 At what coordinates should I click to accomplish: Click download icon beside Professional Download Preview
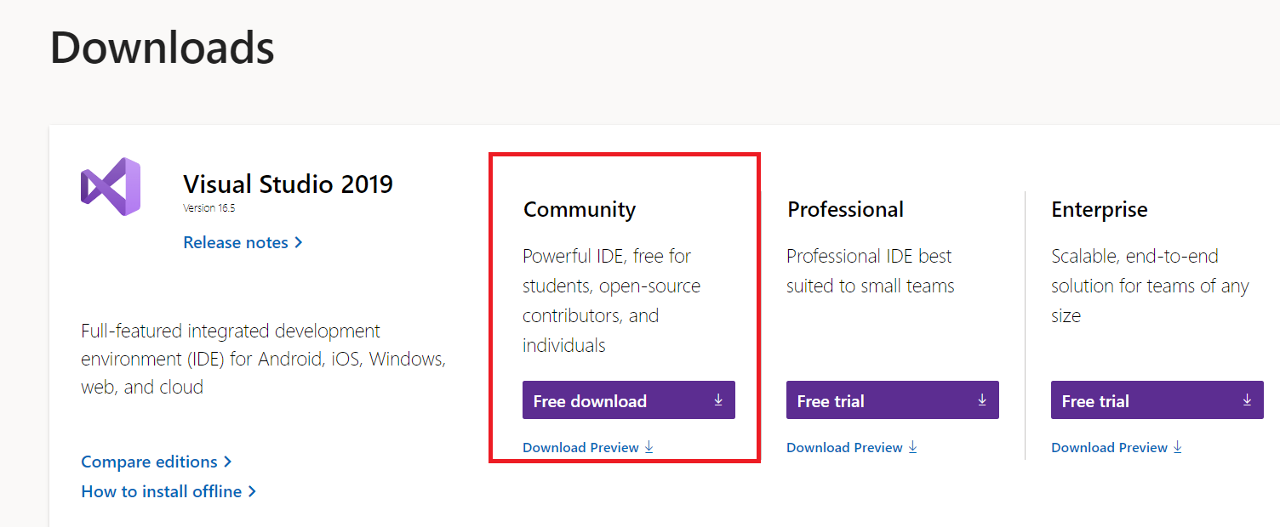(x=913, y=447)
